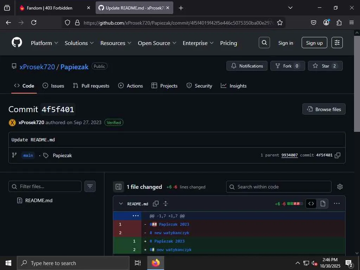The width and height of the screenshot is (360, 270).
Task: Switch to rich diff view
Action: point(323,204)
